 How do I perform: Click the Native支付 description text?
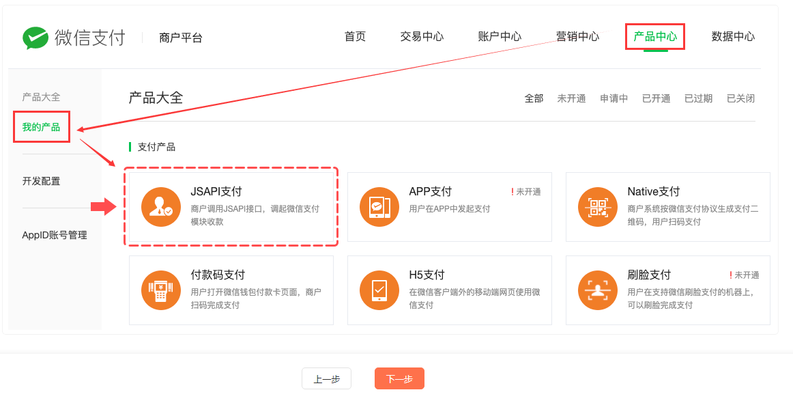point(693,215)
